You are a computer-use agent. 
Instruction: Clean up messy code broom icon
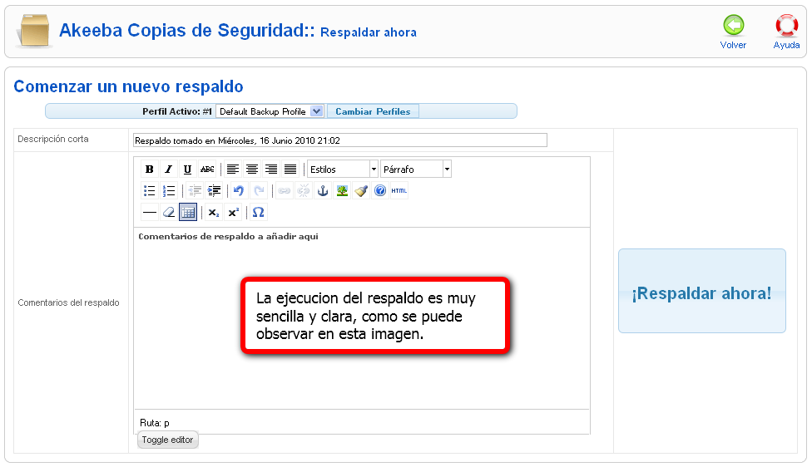[x=361, y=191]
